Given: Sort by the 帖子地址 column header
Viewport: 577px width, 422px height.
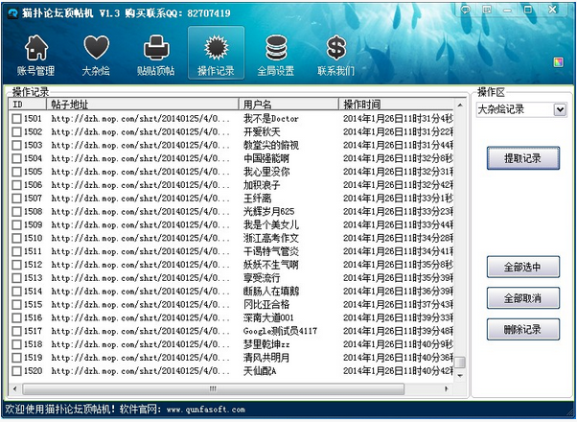Looking at the screenshot, I should click(x=143, y=105).
